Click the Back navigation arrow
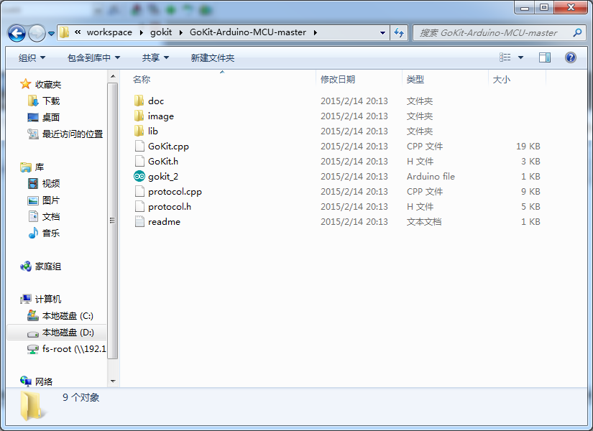593x431 pixels. [17, 33]
